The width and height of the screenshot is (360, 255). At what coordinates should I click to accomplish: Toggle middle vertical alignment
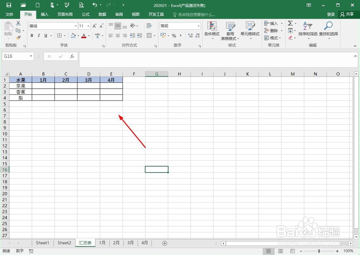pos(118,26)
